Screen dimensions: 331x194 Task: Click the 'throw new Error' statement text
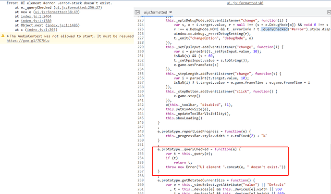point(181,167)
